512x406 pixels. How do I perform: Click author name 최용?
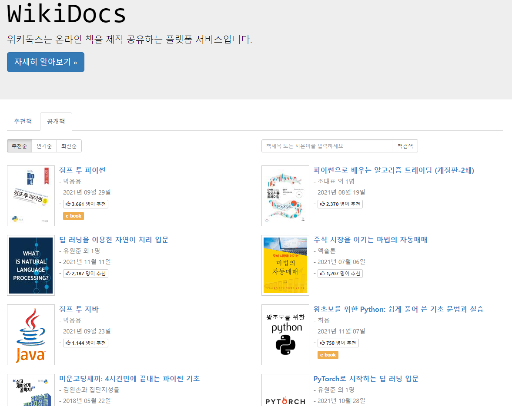pos(324,320)
